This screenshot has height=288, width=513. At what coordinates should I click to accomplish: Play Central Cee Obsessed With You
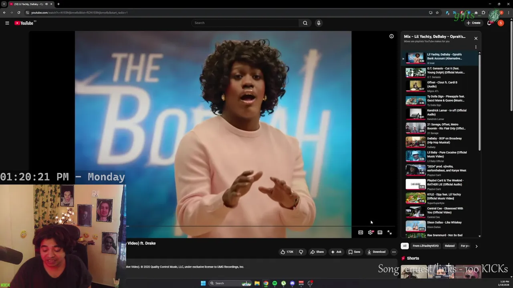[x=440, y=212]
